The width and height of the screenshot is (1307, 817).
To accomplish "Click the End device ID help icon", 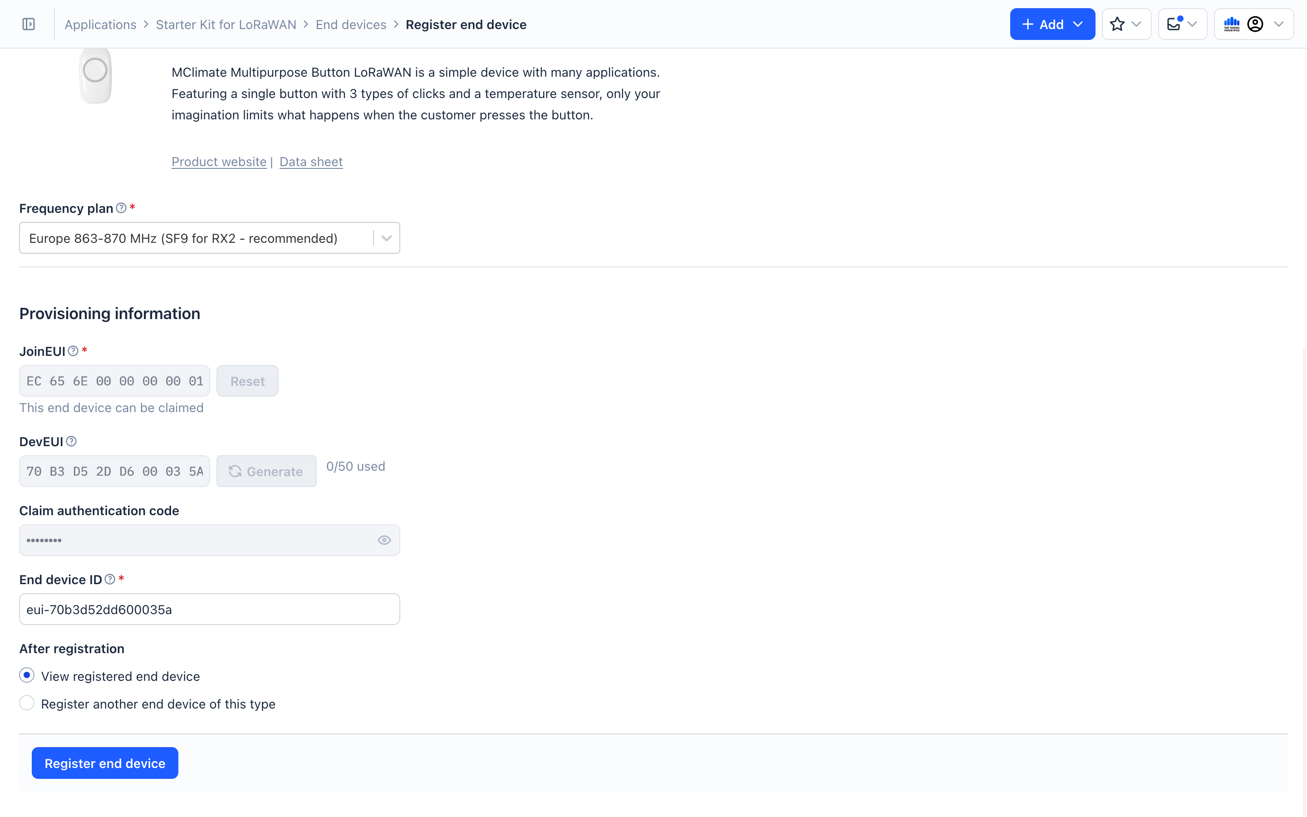I will point(110,579).
